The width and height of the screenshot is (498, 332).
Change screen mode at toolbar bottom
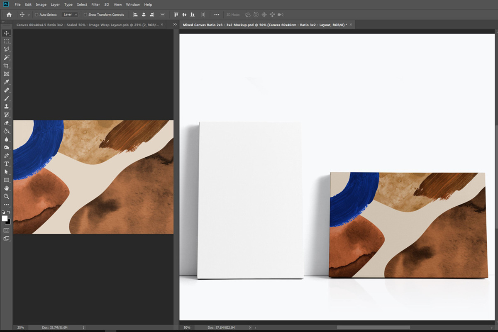tap(6, 238)
